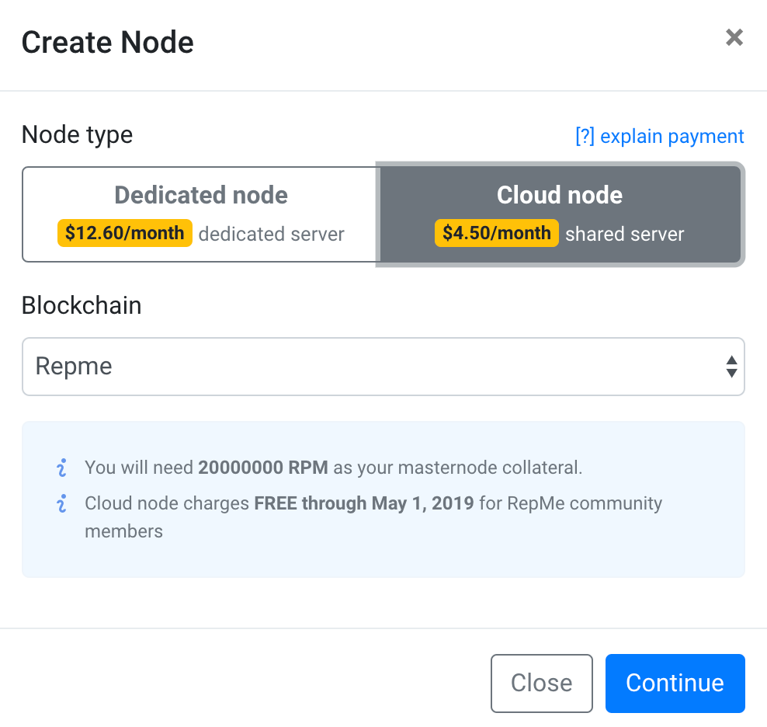Image resolution: width=767 pixels, height=727 pixels.
Task: Click the Node type label
Action: tap(77, 135)
